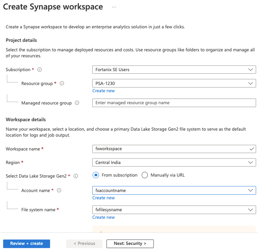Show info tooltip for Resource group
Screen dimensions: 258x249
pos(62,83)
